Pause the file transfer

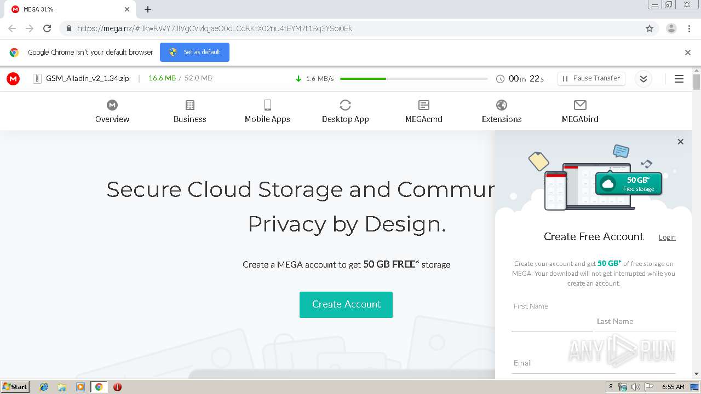pos(591,78)
